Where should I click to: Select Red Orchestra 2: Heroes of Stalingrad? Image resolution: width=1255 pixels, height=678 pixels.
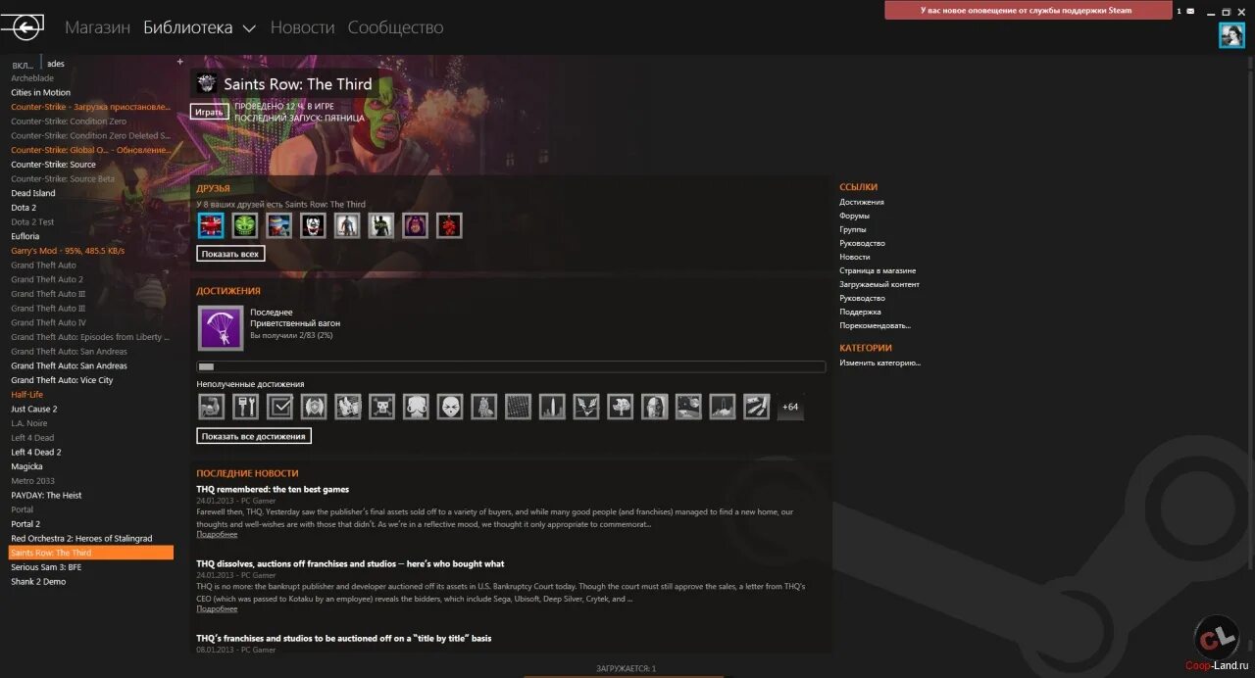point(81,538)
